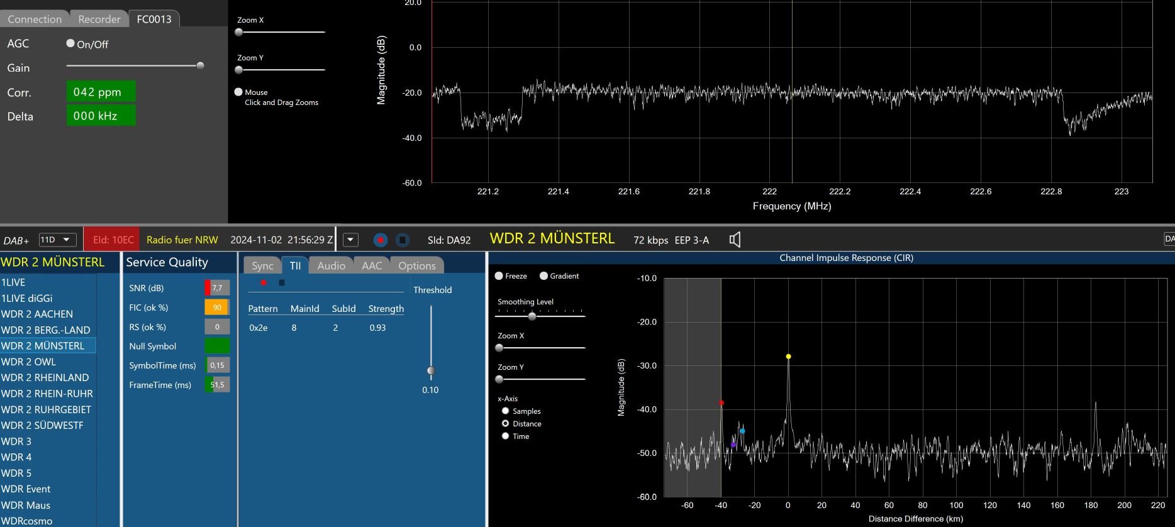This screenshot has width=1175, height=527.
Task: Click the blue marker in CIR plot
Action: (742, 431)
